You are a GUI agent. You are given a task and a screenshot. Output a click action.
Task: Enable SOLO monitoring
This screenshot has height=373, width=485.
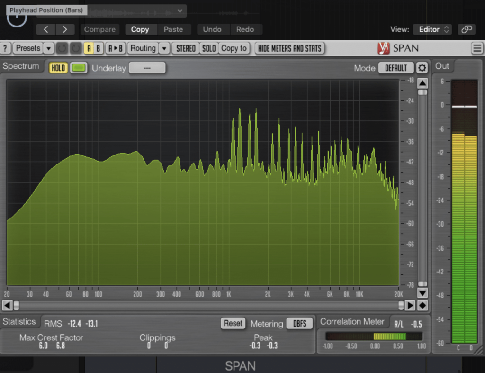coord(208,48)
